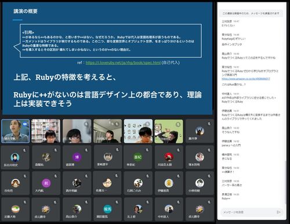Click the purple 航 avatar of 大内航
The image size is (290, 224).
click(46, 183)
